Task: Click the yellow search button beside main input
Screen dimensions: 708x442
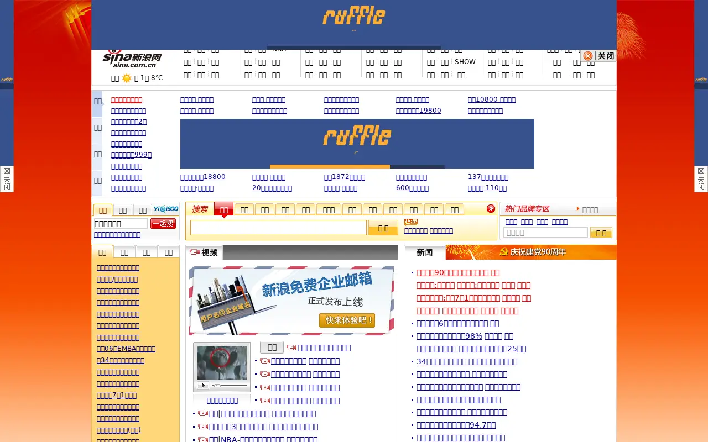Action: [383, 228]
